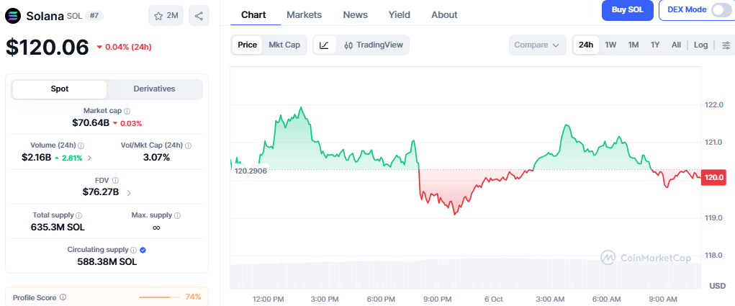The image size is (735, 306).
Task: Click the 120.2906 opening price label
Action: [251, 171]
